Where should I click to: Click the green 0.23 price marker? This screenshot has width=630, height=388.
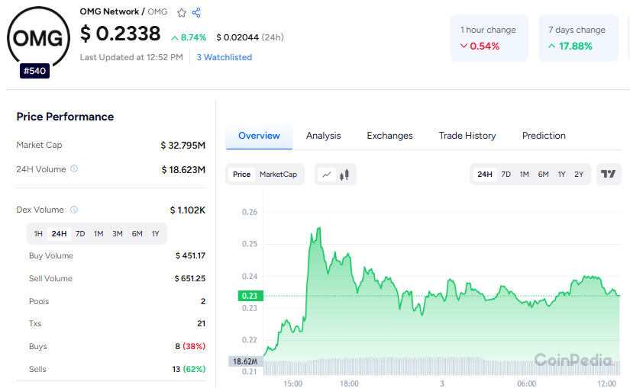(x=250, y=296)
